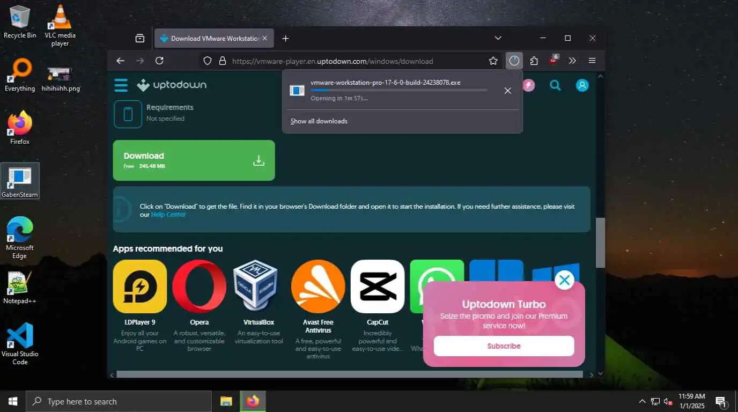
Task: Open the Uptodown site hamburger menu
Action: [x=121, y=85]
